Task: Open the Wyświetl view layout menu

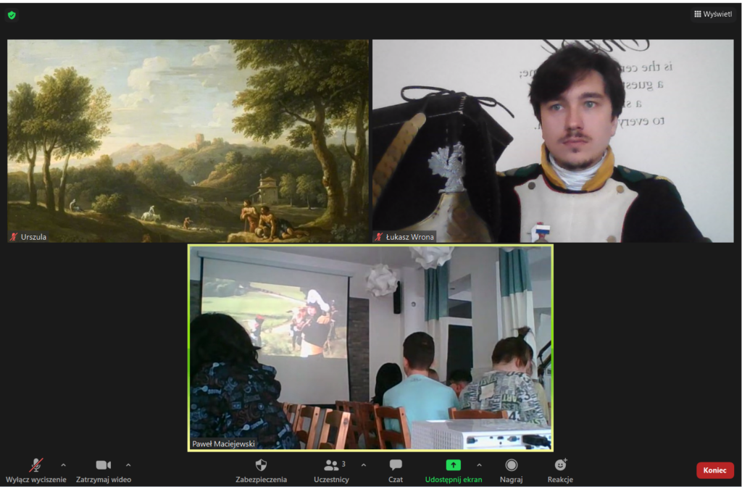Action: 712,14
